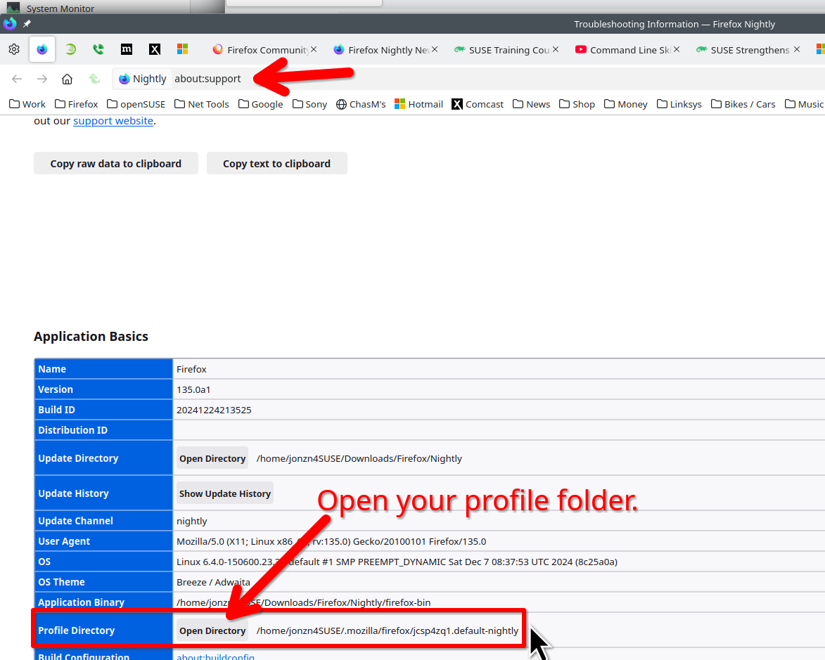The height and width of the screenshot is (660, 825).
Task: Click the pin icon in title bar
Action: coord(27,24)
